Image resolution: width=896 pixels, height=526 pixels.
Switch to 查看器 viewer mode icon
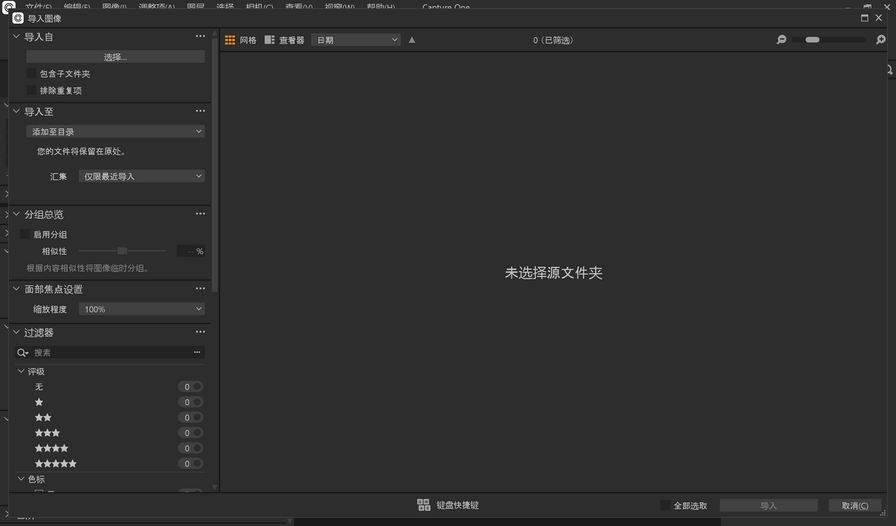coord(269,39)
